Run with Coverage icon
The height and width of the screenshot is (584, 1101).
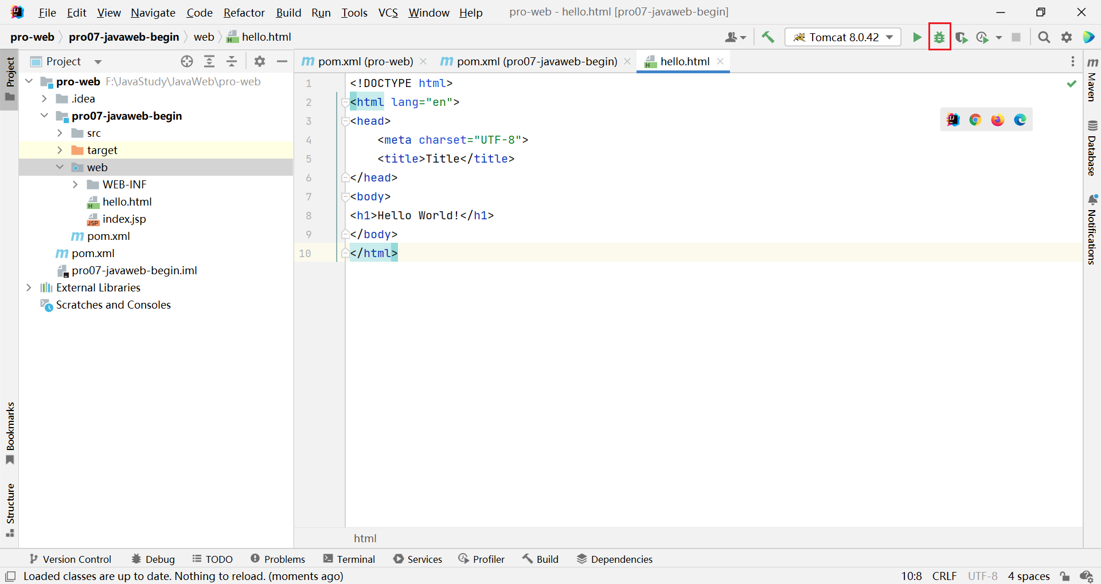(962, 37)
